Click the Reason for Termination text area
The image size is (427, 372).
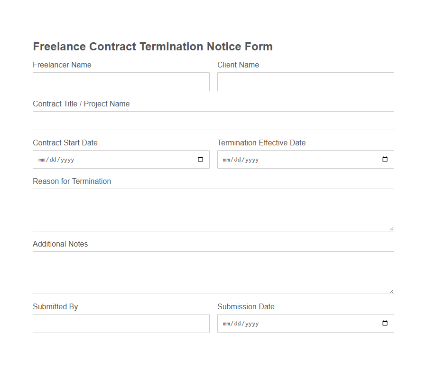pyautogui.click(x=213, y=209)
